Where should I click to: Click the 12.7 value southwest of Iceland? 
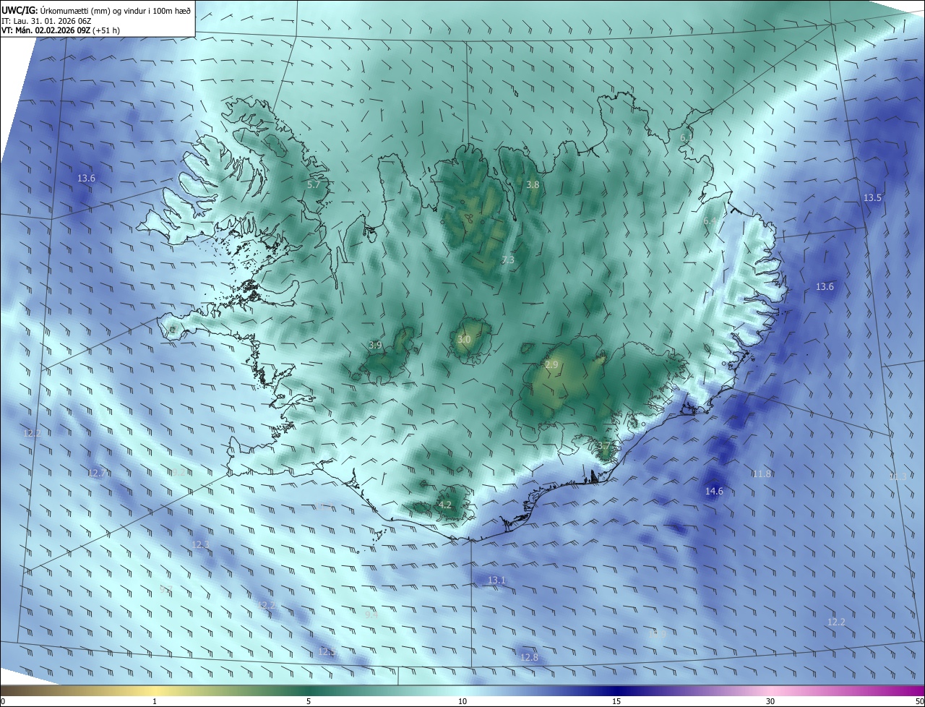coord(97,474)
